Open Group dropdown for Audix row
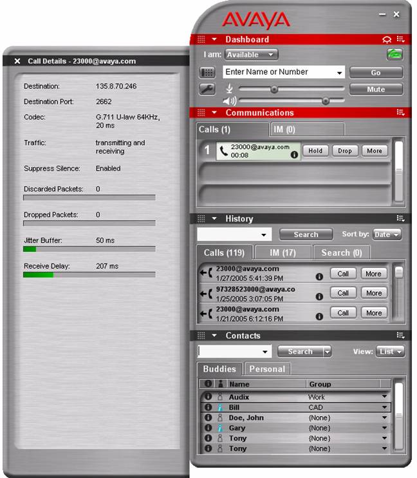This screenshot has width=417, height=478. pyautogui.click(x=384, y=397)
